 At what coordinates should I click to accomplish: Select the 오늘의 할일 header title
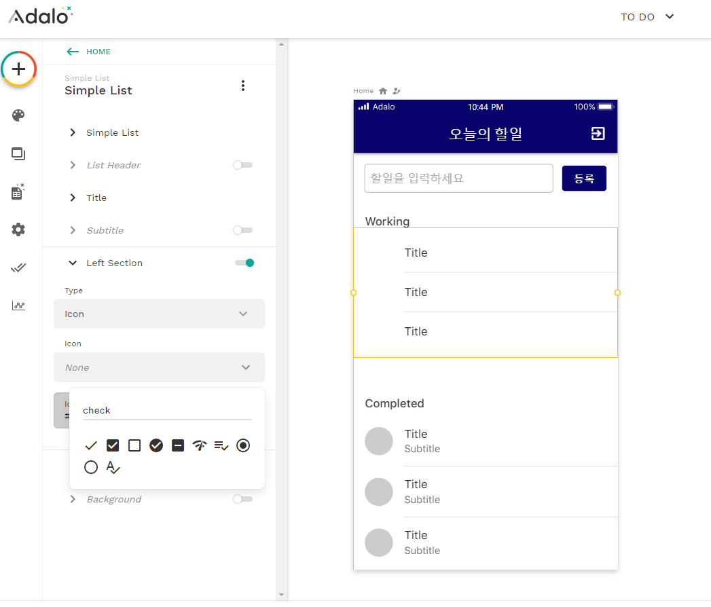click(486, 134)
